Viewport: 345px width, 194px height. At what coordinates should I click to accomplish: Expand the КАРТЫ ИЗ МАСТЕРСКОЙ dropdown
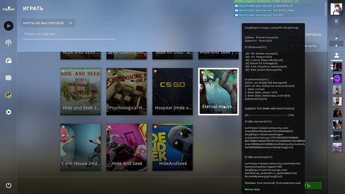[48, 23]
